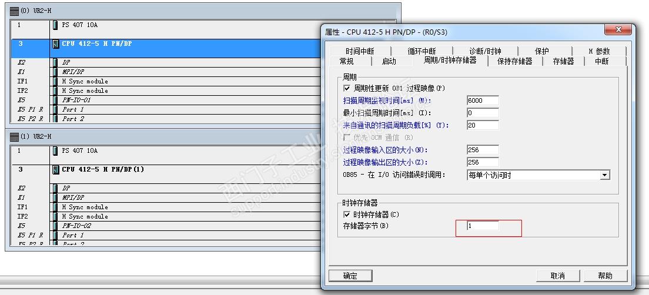Open the OB85 I/O 访问错误 dropdown
This screenshot has height=295, width=649.
pos(605,175)
